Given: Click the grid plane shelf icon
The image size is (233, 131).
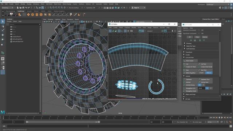Looking at the screenshot, I should pyautogui.click(x=24, y=15).
